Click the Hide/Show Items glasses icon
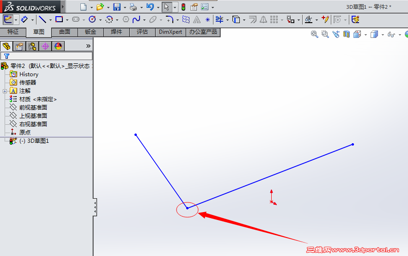Screen dimensions: 408x256 pos(391,34)
